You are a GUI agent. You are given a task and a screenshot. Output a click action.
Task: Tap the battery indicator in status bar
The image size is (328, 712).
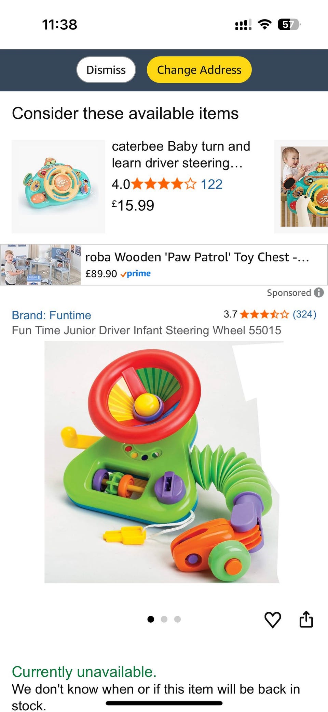coord(289,25)
